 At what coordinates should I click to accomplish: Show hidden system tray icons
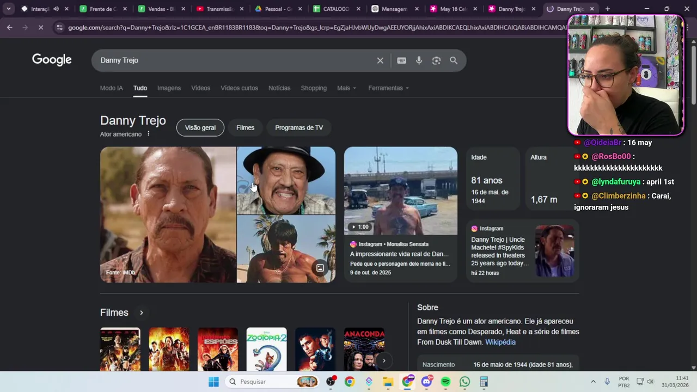point(593,382)
